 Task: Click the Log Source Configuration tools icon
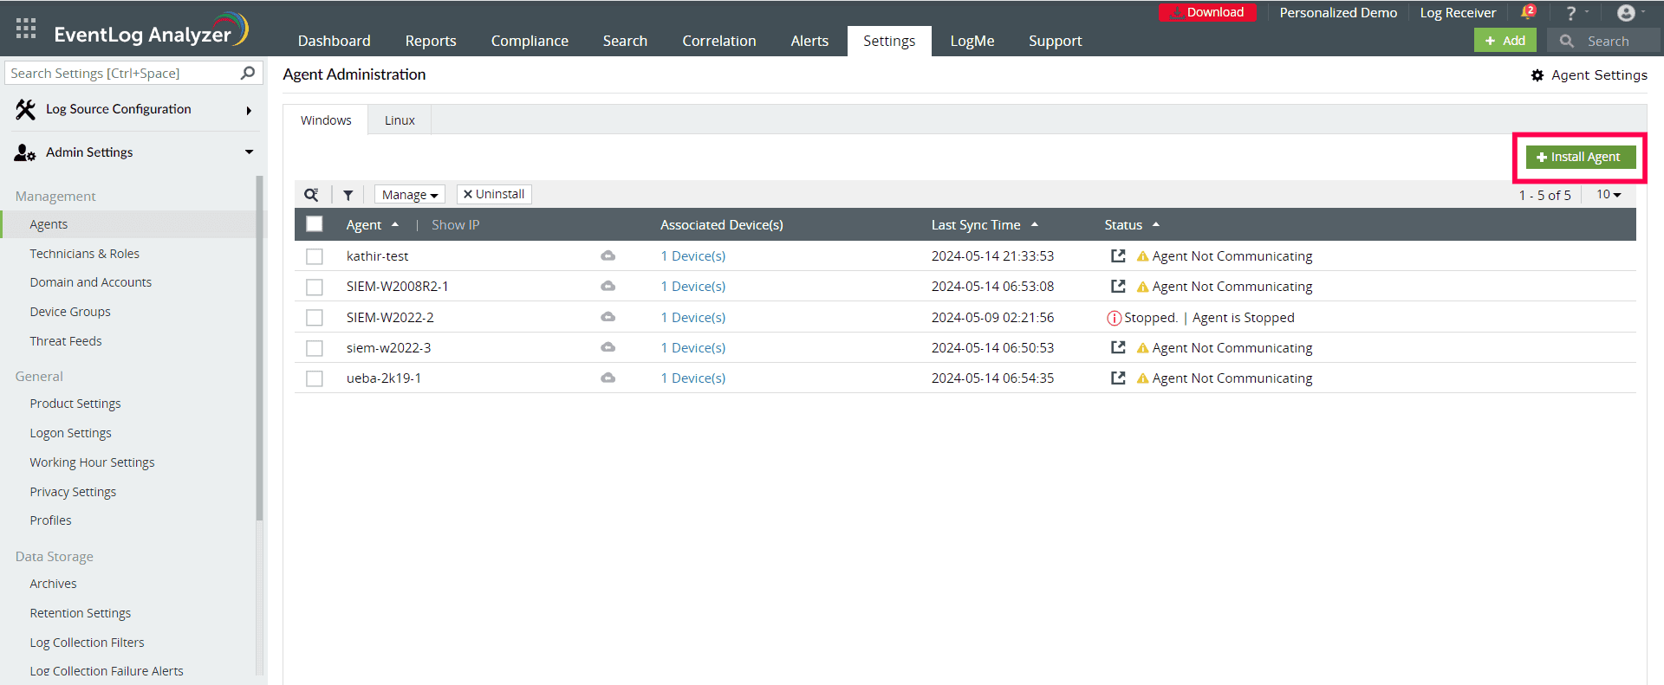(x=25, y=109)
